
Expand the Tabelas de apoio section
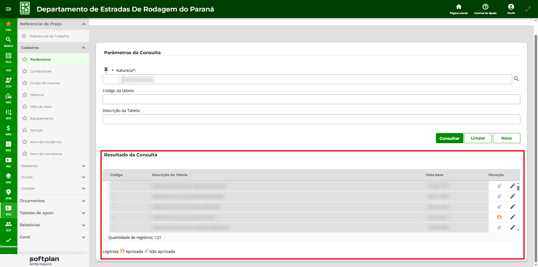(x=83, y=213)
